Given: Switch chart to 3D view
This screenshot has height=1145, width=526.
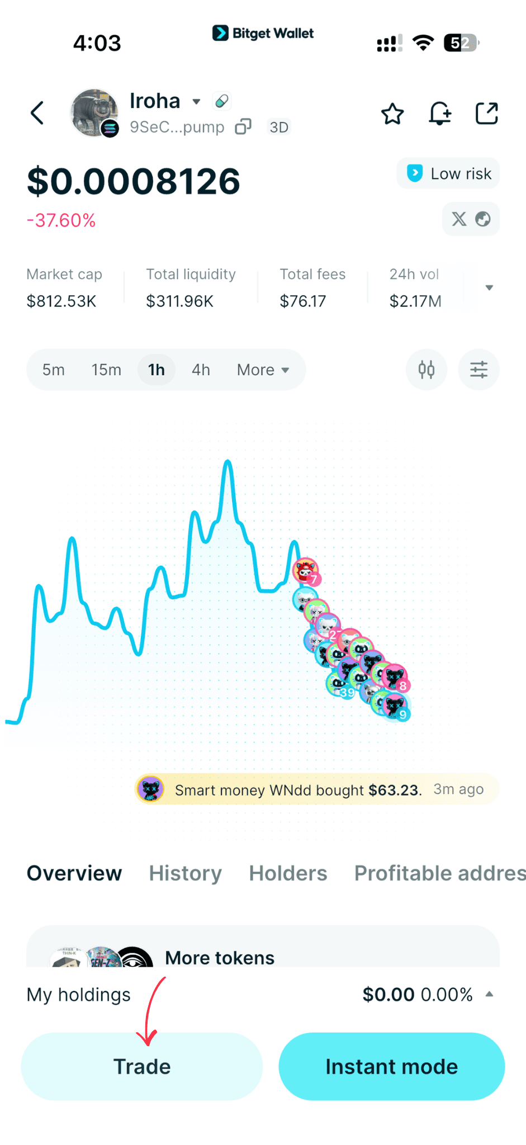Looking at the screenshot, I should pos(279,127).
